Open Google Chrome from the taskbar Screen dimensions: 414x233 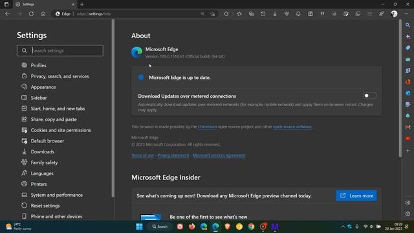click(251, 227)
